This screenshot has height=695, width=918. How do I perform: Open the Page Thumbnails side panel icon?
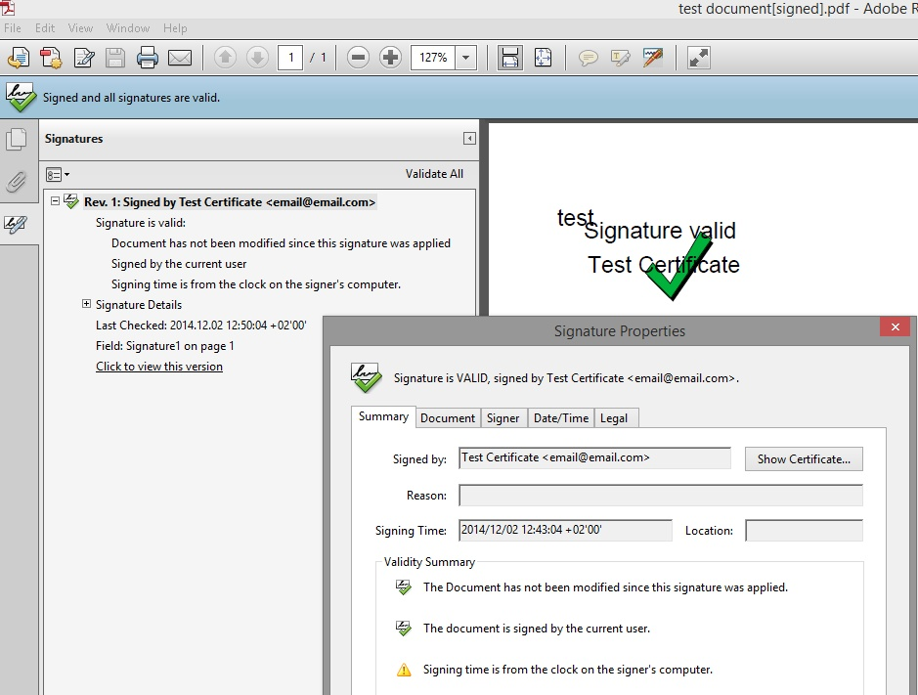[x=17, y=140]
